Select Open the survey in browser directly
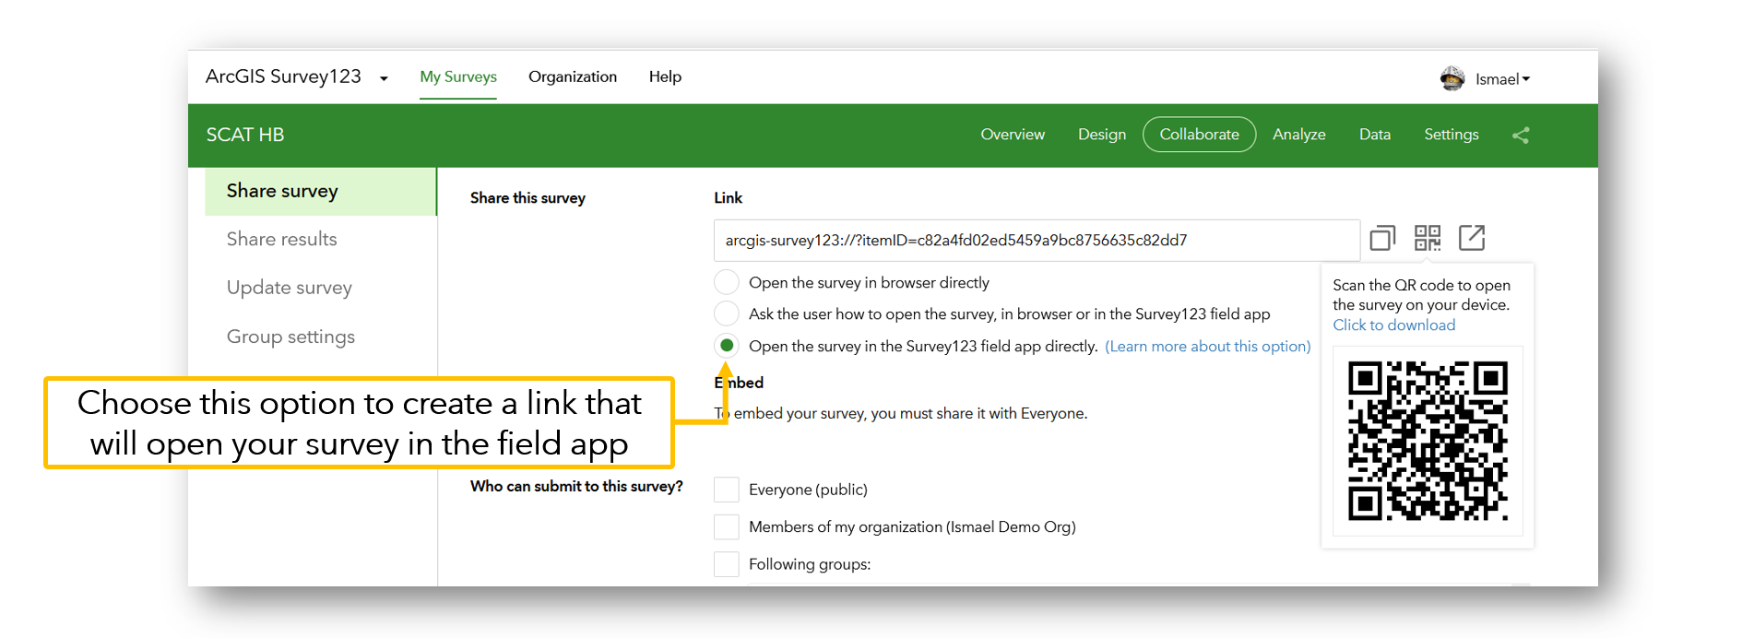This screenshot has height=638, width=1742. [x=727, y=282]
